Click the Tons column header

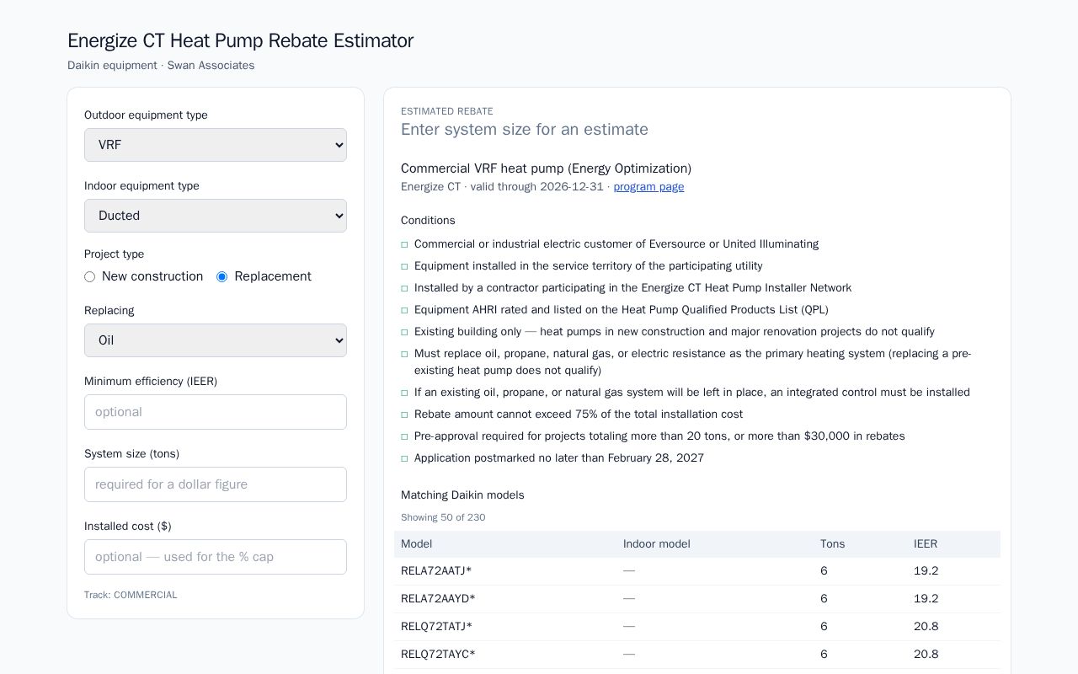coord(832,544)
